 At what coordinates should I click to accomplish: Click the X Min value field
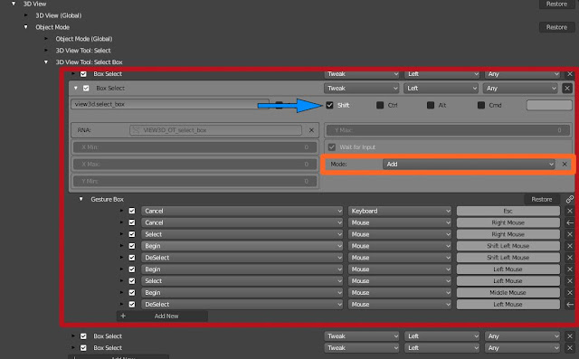click(x=195, y=147)
